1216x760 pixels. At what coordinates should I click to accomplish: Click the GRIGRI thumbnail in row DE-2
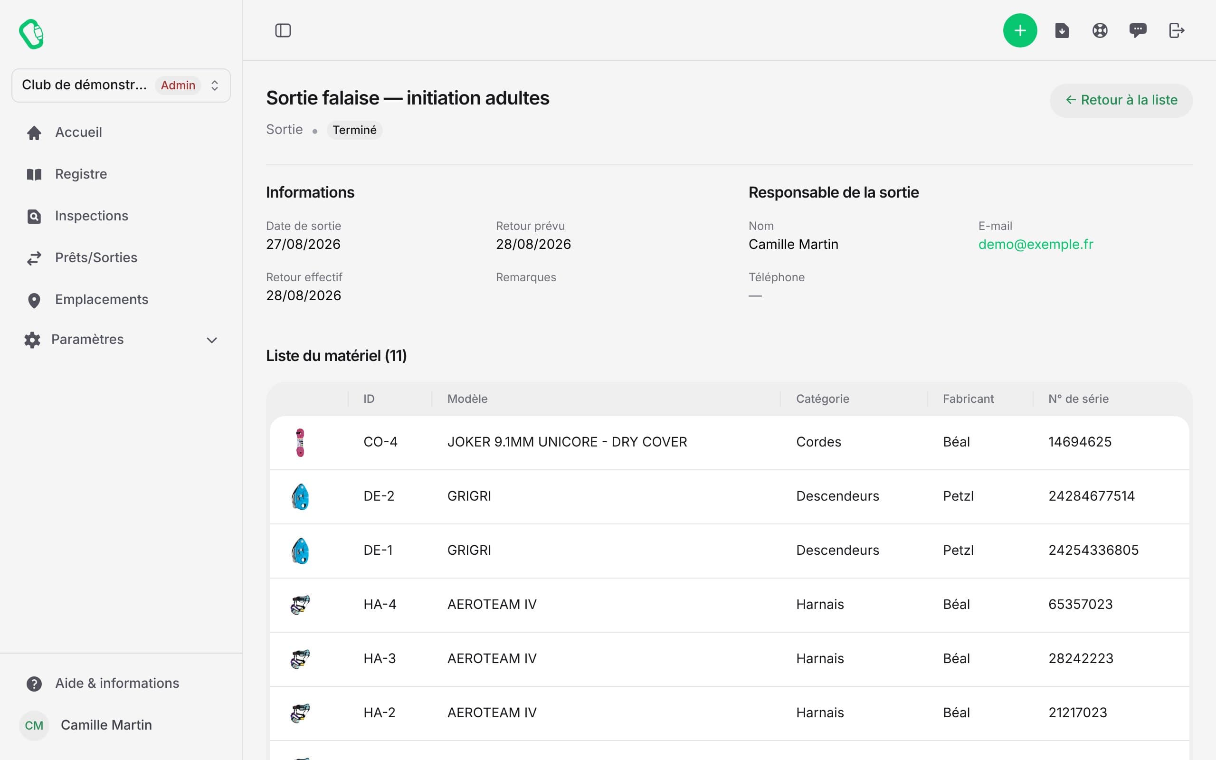pyautogui.click(x=300, y=497)
